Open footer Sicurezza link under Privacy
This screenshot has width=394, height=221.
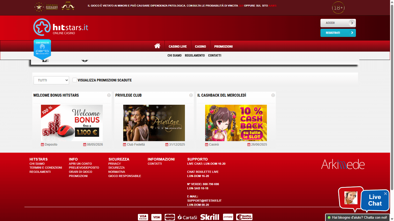click(x=116, y=168)
